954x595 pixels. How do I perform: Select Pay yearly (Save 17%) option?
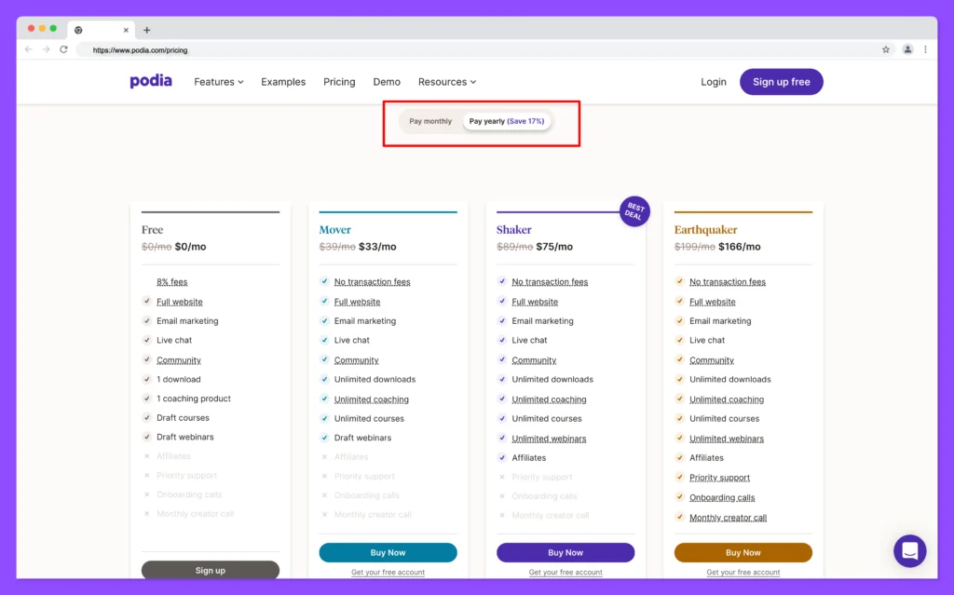click(x=507, y=121)
